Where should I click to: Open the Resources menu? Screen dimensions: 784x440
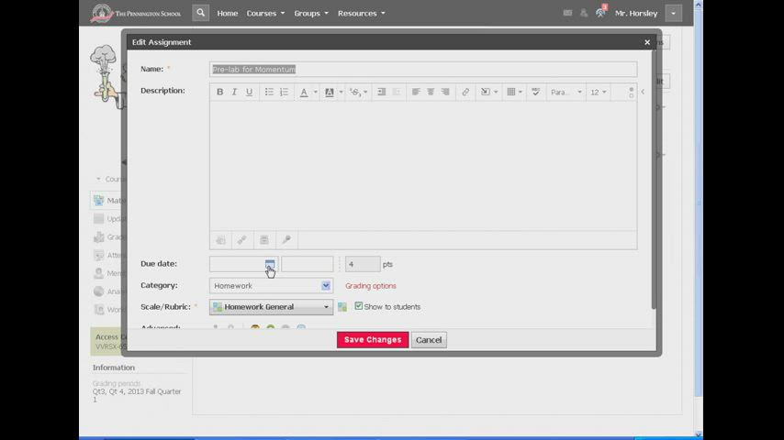click(361, 13)
